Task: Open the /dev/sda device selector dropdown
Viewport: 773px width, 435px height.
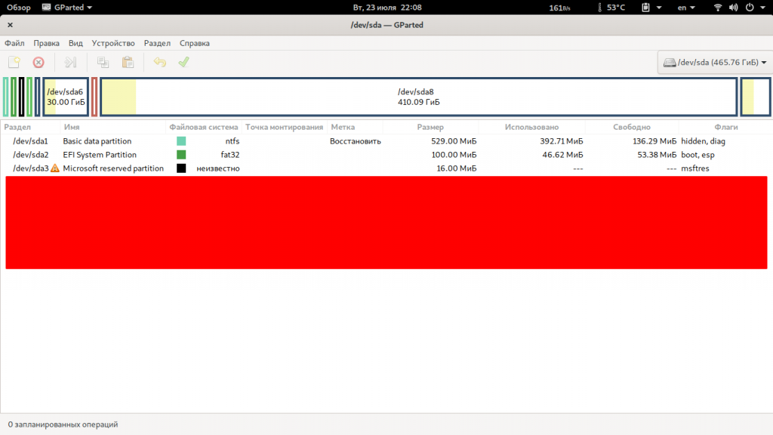Action: click(x=714, y=62)
